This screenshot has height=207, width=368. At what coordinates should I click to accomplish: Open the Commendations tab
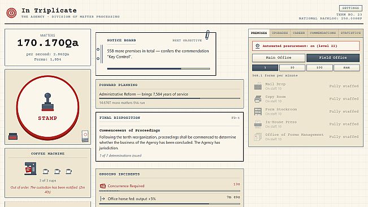(323, 33)
